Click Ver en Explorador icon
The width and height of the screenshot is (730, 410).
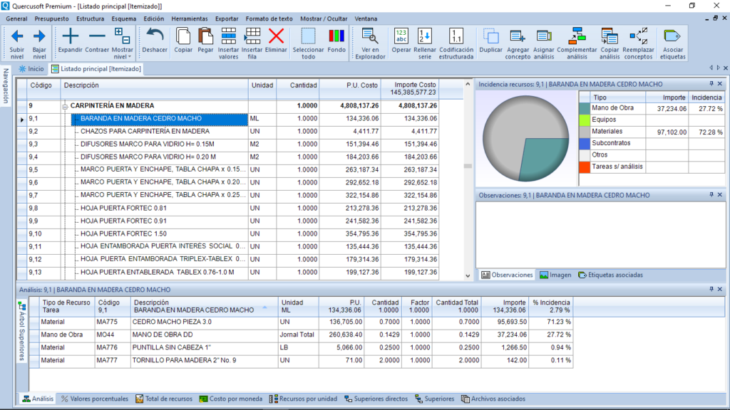click(x=370, y=36)
